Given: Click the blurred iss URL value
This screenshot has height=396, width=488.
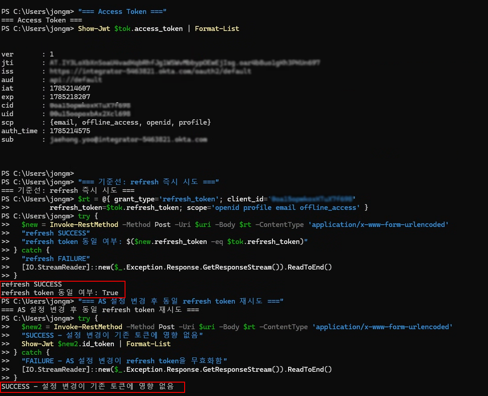Looking at the screenshot, I should coord(150,71).
